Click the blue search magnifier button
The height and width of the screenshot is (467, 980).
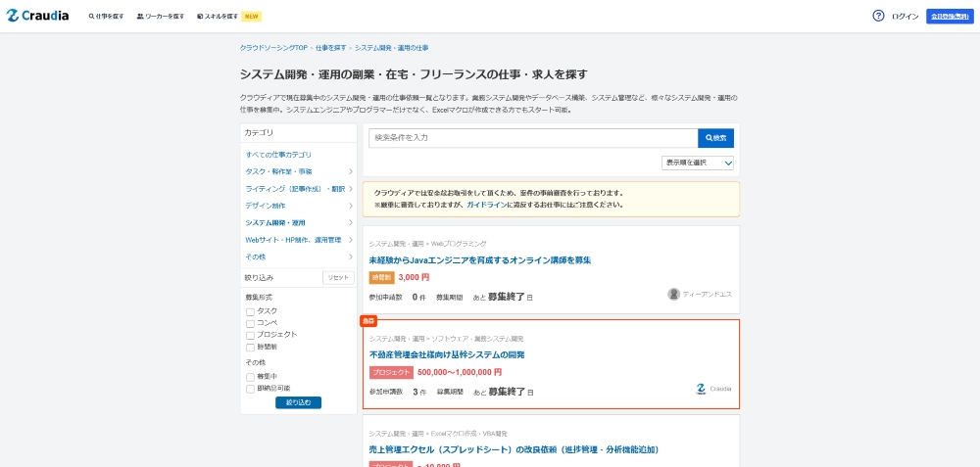715,138
